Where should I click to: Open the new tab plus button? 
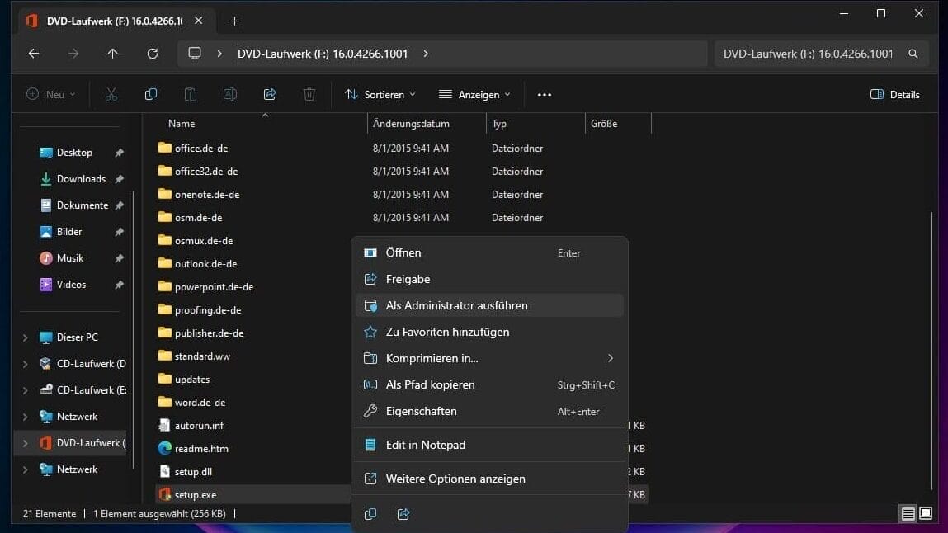(x=234, y=21)
